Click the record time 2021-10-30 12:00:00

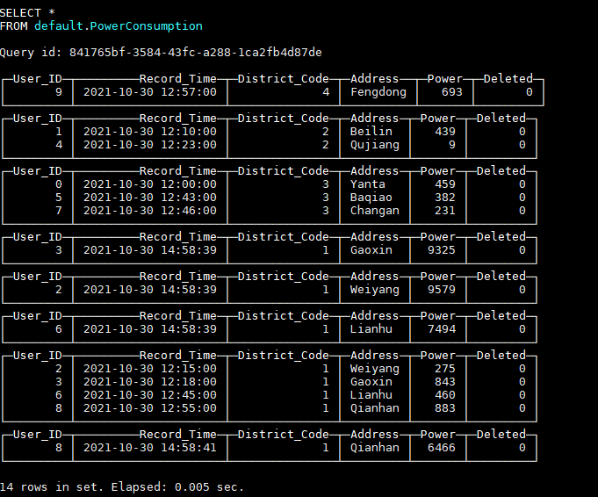coord(150,184)
